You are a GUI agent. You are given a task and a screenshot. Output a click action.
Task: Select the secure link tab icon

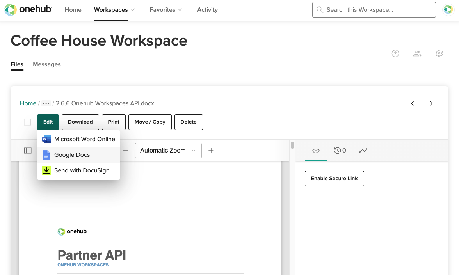tap(316, 151)
